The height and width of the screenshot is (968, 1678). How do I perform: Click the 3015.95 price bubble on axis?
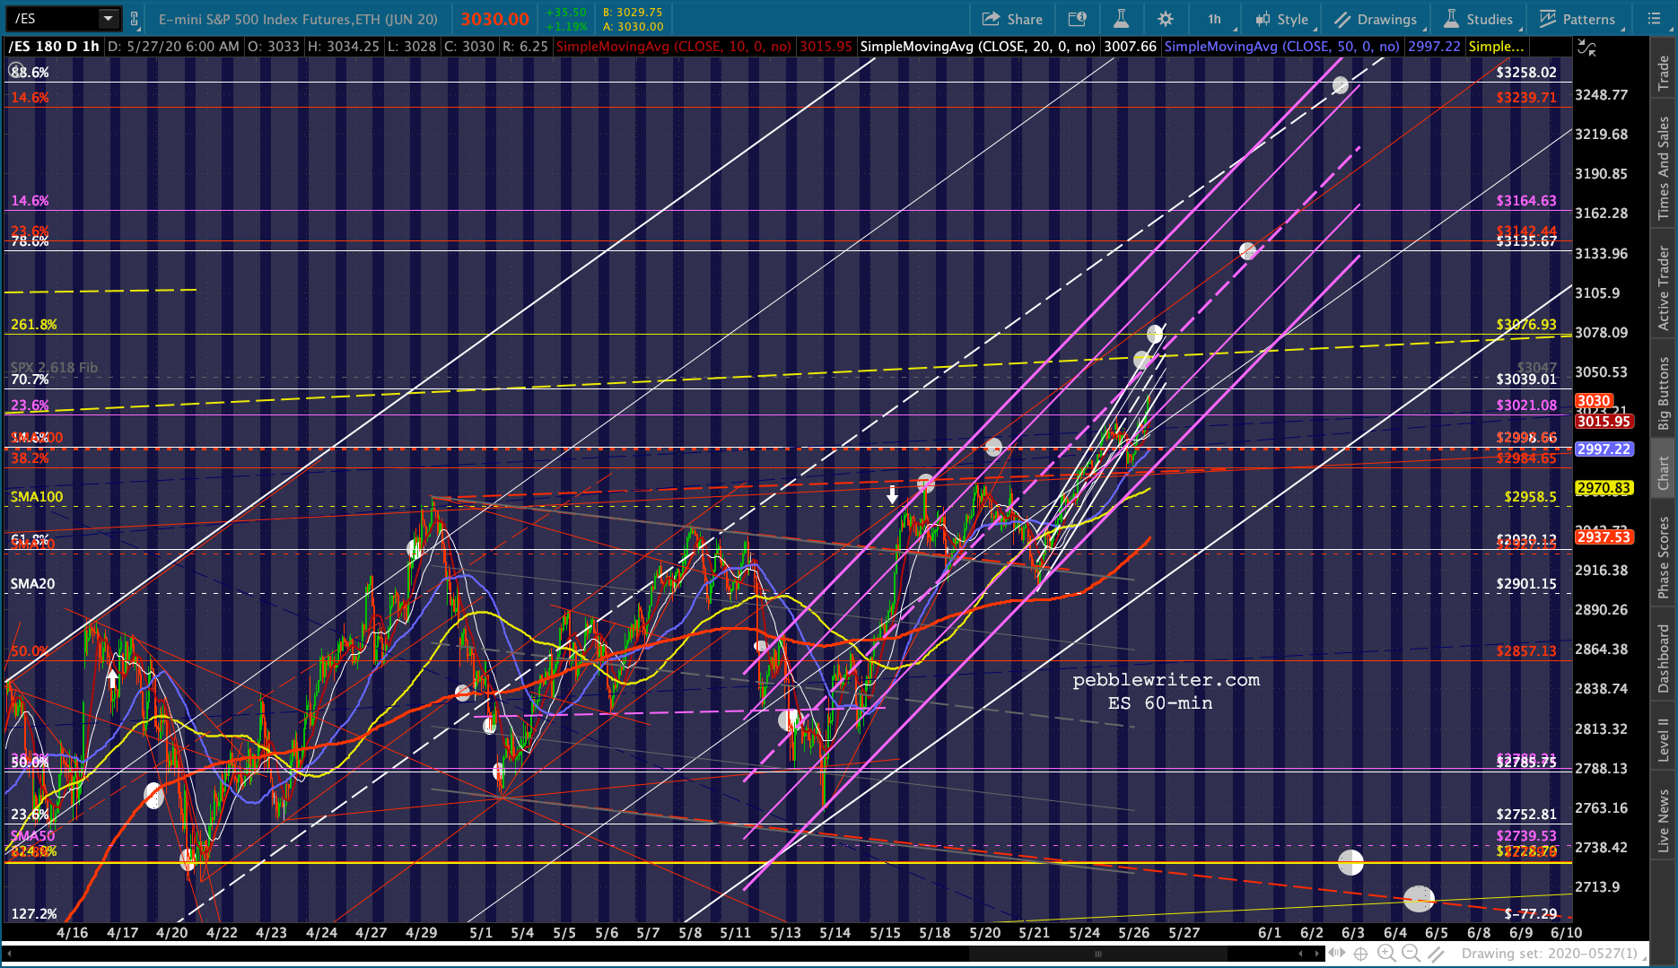click(1604, 421)
